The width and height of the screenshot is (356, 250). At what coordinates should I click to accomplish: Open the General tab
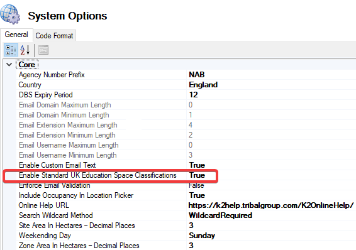(16, 35)
